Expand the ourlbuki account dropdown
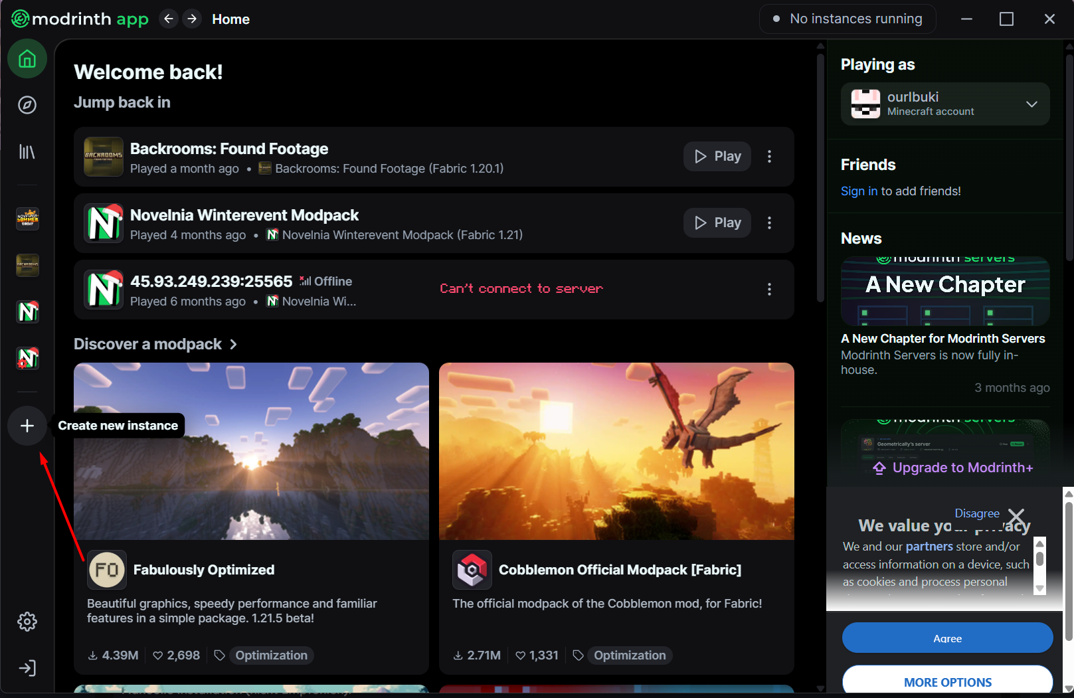This screenshot has height=698, width=1074. point(1031,104)
